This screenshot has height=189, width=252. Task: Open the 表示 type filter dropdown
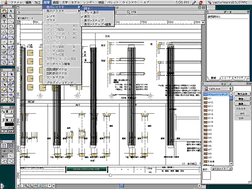click(x=222, y=168)
